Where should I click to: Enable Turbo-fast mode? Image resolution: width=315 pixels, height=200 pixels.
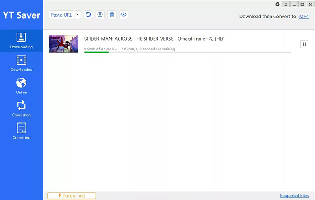pos(72,196)
